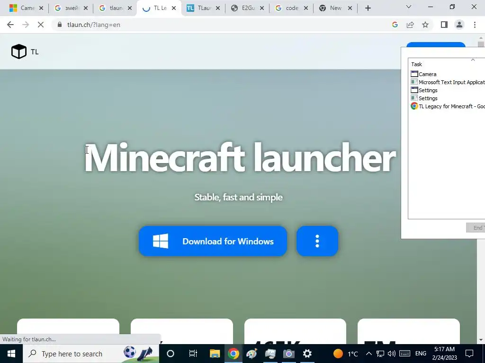Click the TL cube logo icon
The width and height of the screenshot is (485, 363).
[19, 52]
